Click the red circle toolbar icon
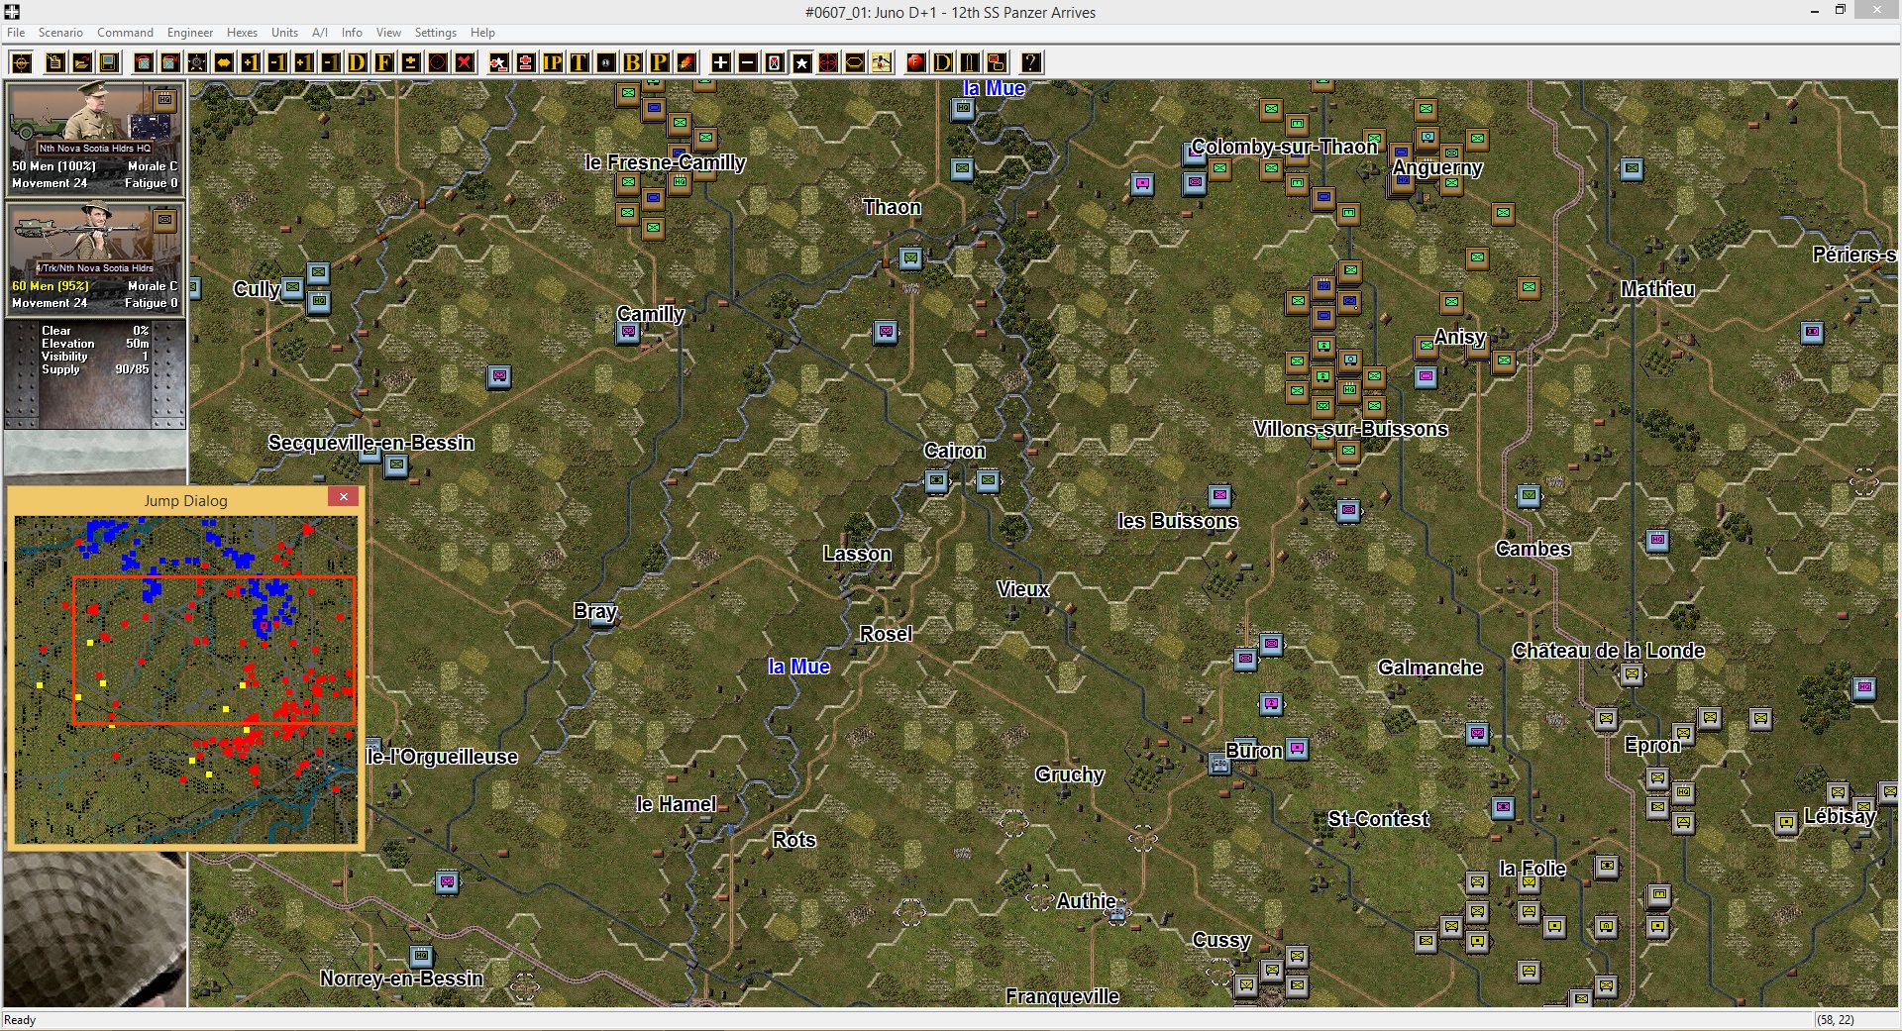Viewport: 1902px width, 1031px height. click(437, 63)
